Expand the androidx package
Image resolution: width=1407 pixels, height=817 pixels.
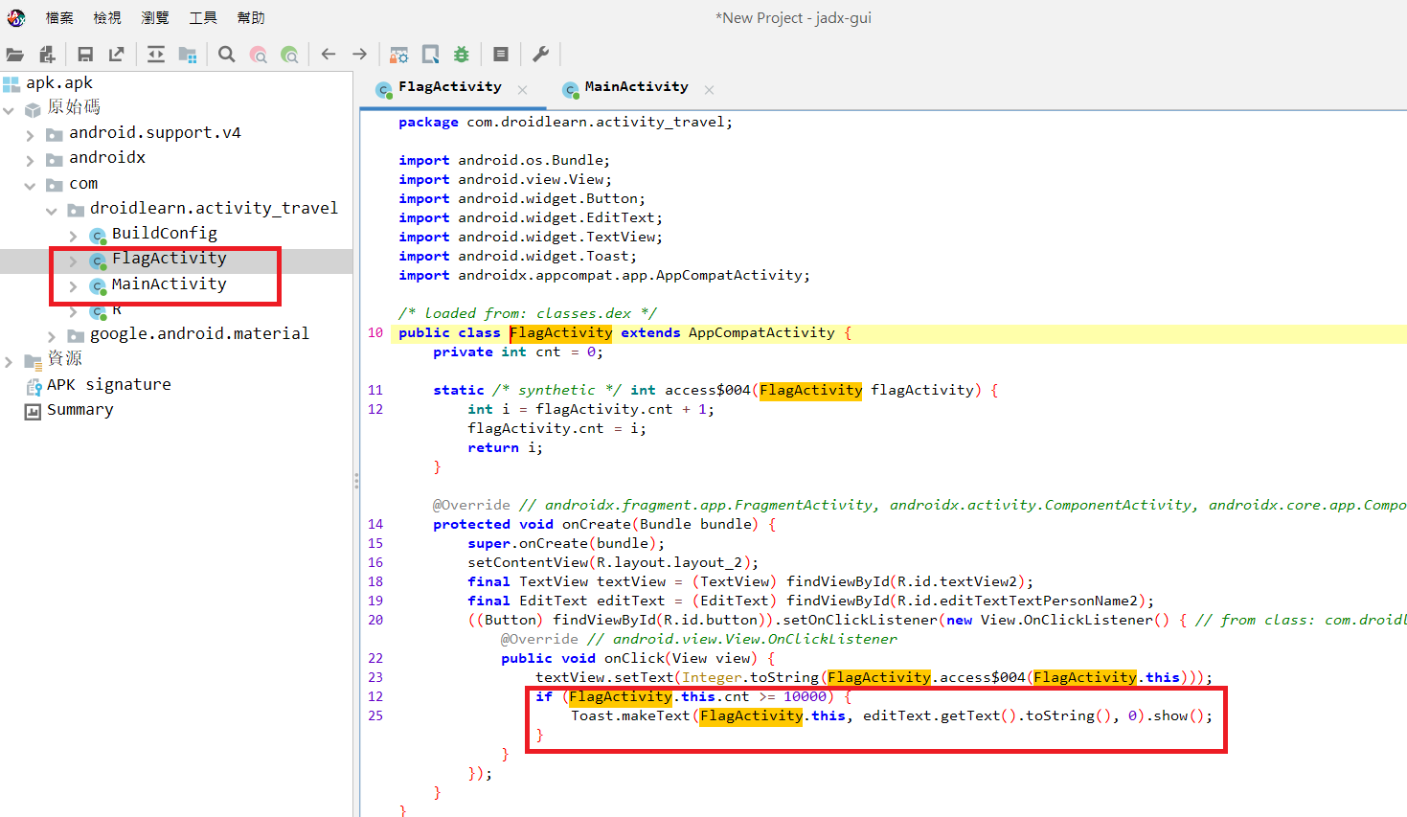30,160
